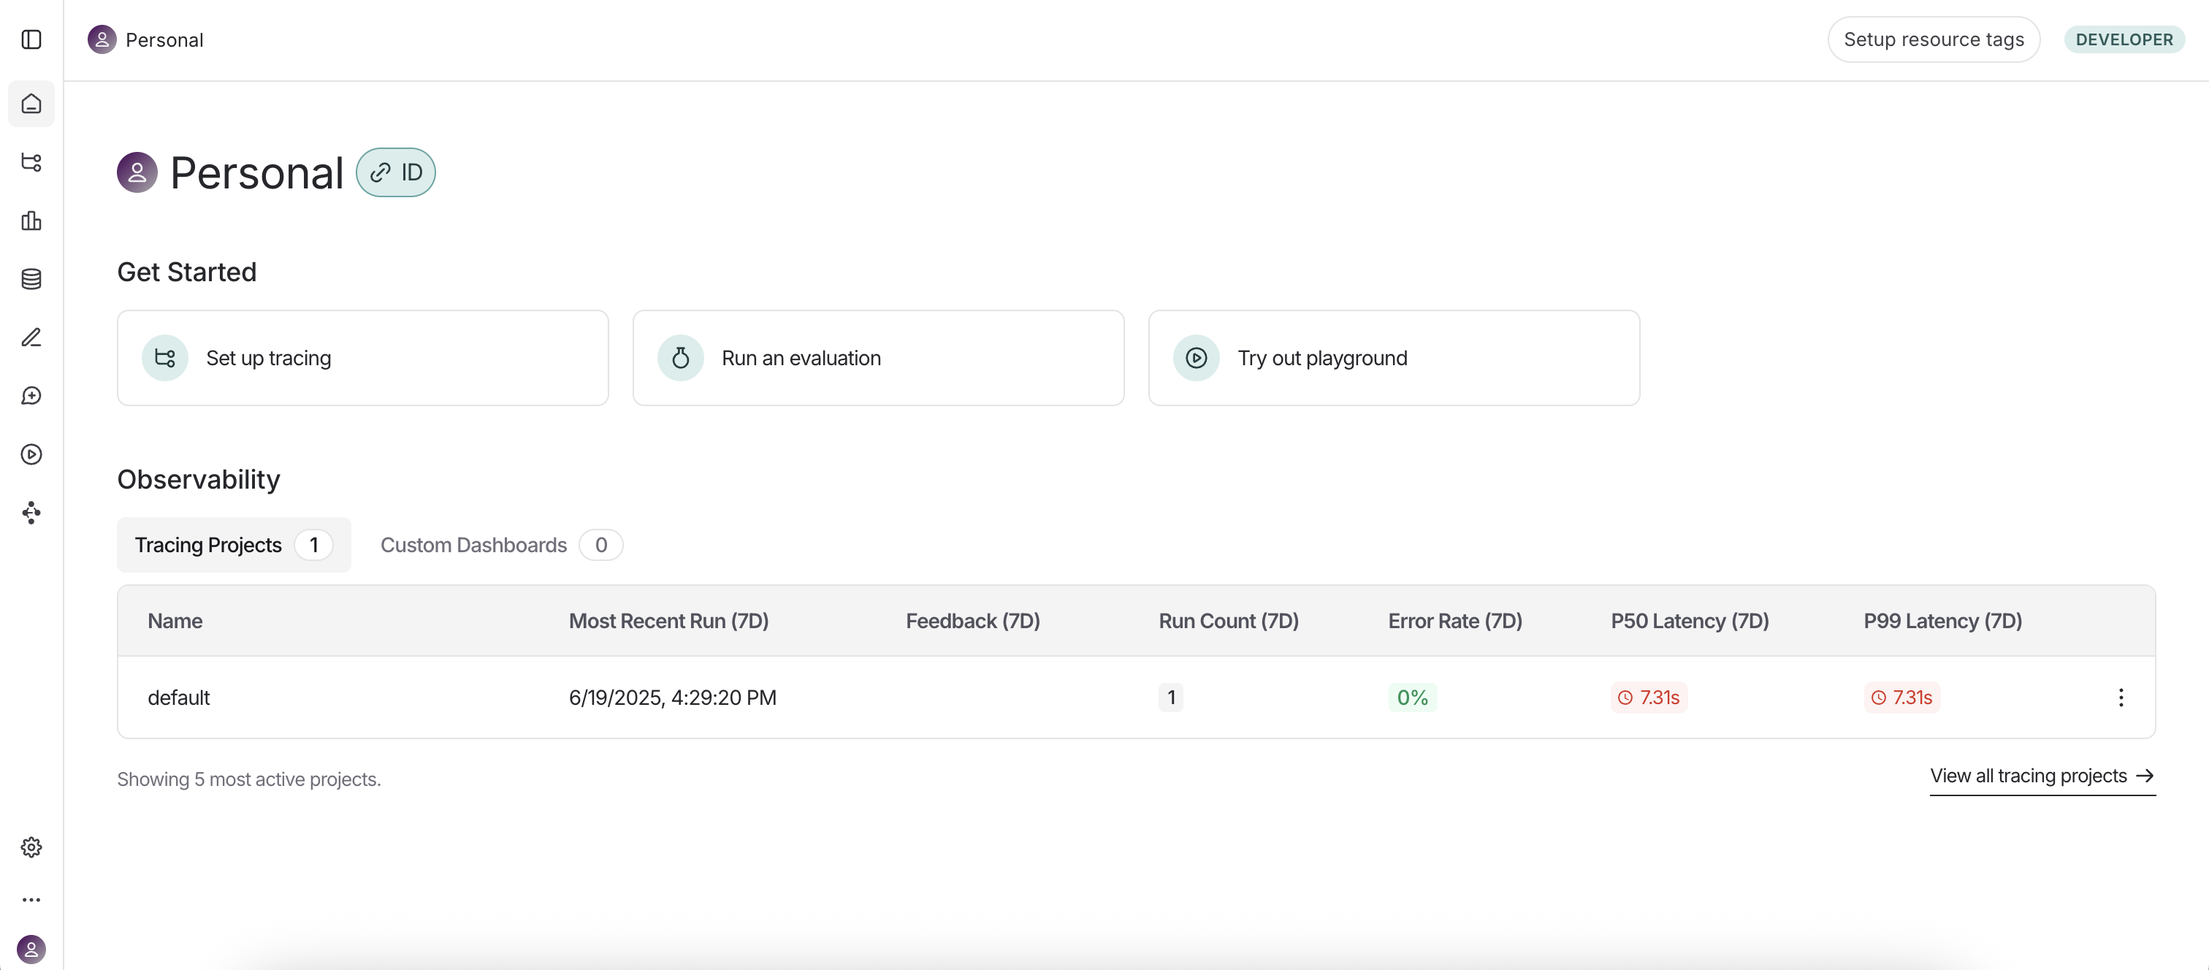Click the Setup resource tags button
The width and height of the screenshot is (2209, 970).
[1933, 39]
